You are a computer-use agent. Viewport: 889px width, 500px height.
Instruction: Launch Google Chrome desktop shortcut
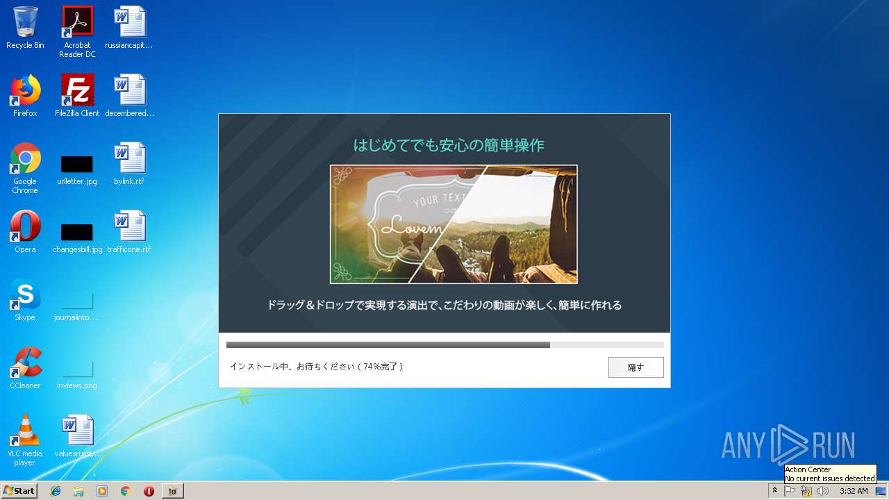pos(25,168)
